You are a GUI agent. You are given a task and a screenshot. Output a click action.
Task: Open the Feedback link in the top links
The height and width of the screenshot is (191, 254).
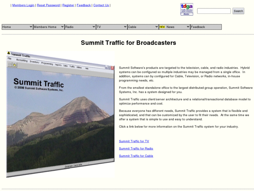pos(84,5)
